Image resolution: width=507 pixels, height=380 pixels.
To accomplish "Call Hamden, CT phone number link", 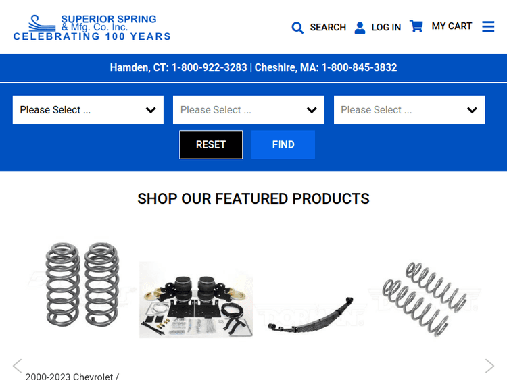I will click(178, 67).
